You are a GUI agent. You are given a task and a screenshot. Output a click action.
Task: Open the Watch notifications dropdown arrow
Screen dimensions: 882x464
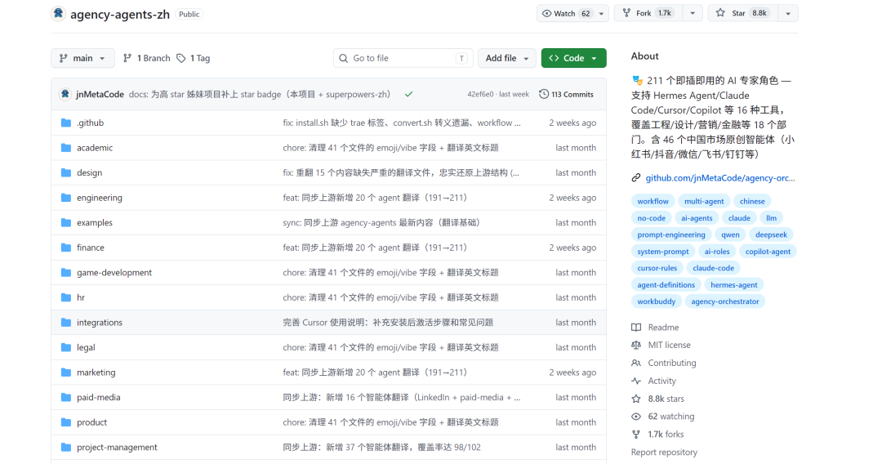coord(601,14)
